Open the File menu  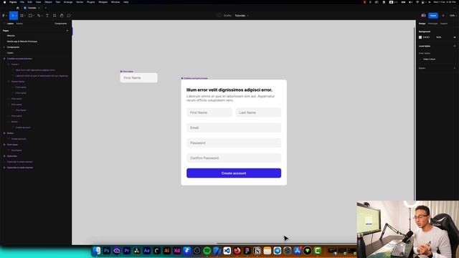(22, 2)
